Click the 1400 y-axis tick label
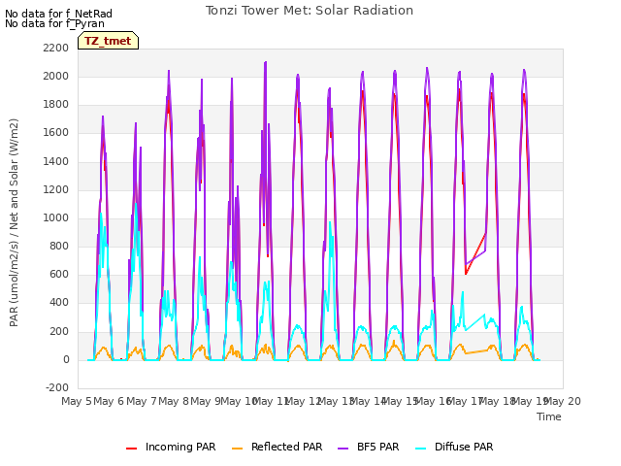Viewport: 621px width, 466px height. click(56, 161)
